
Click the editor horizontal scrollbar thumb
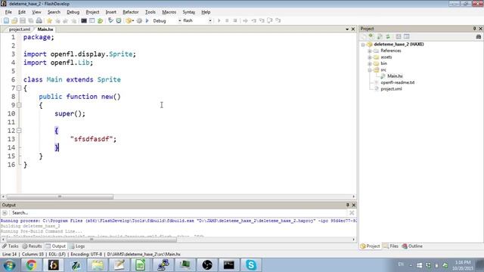[60, 196]
